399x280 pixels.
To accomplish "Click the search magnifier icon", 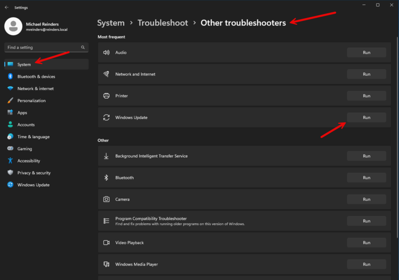I will [x=83, y=47].
